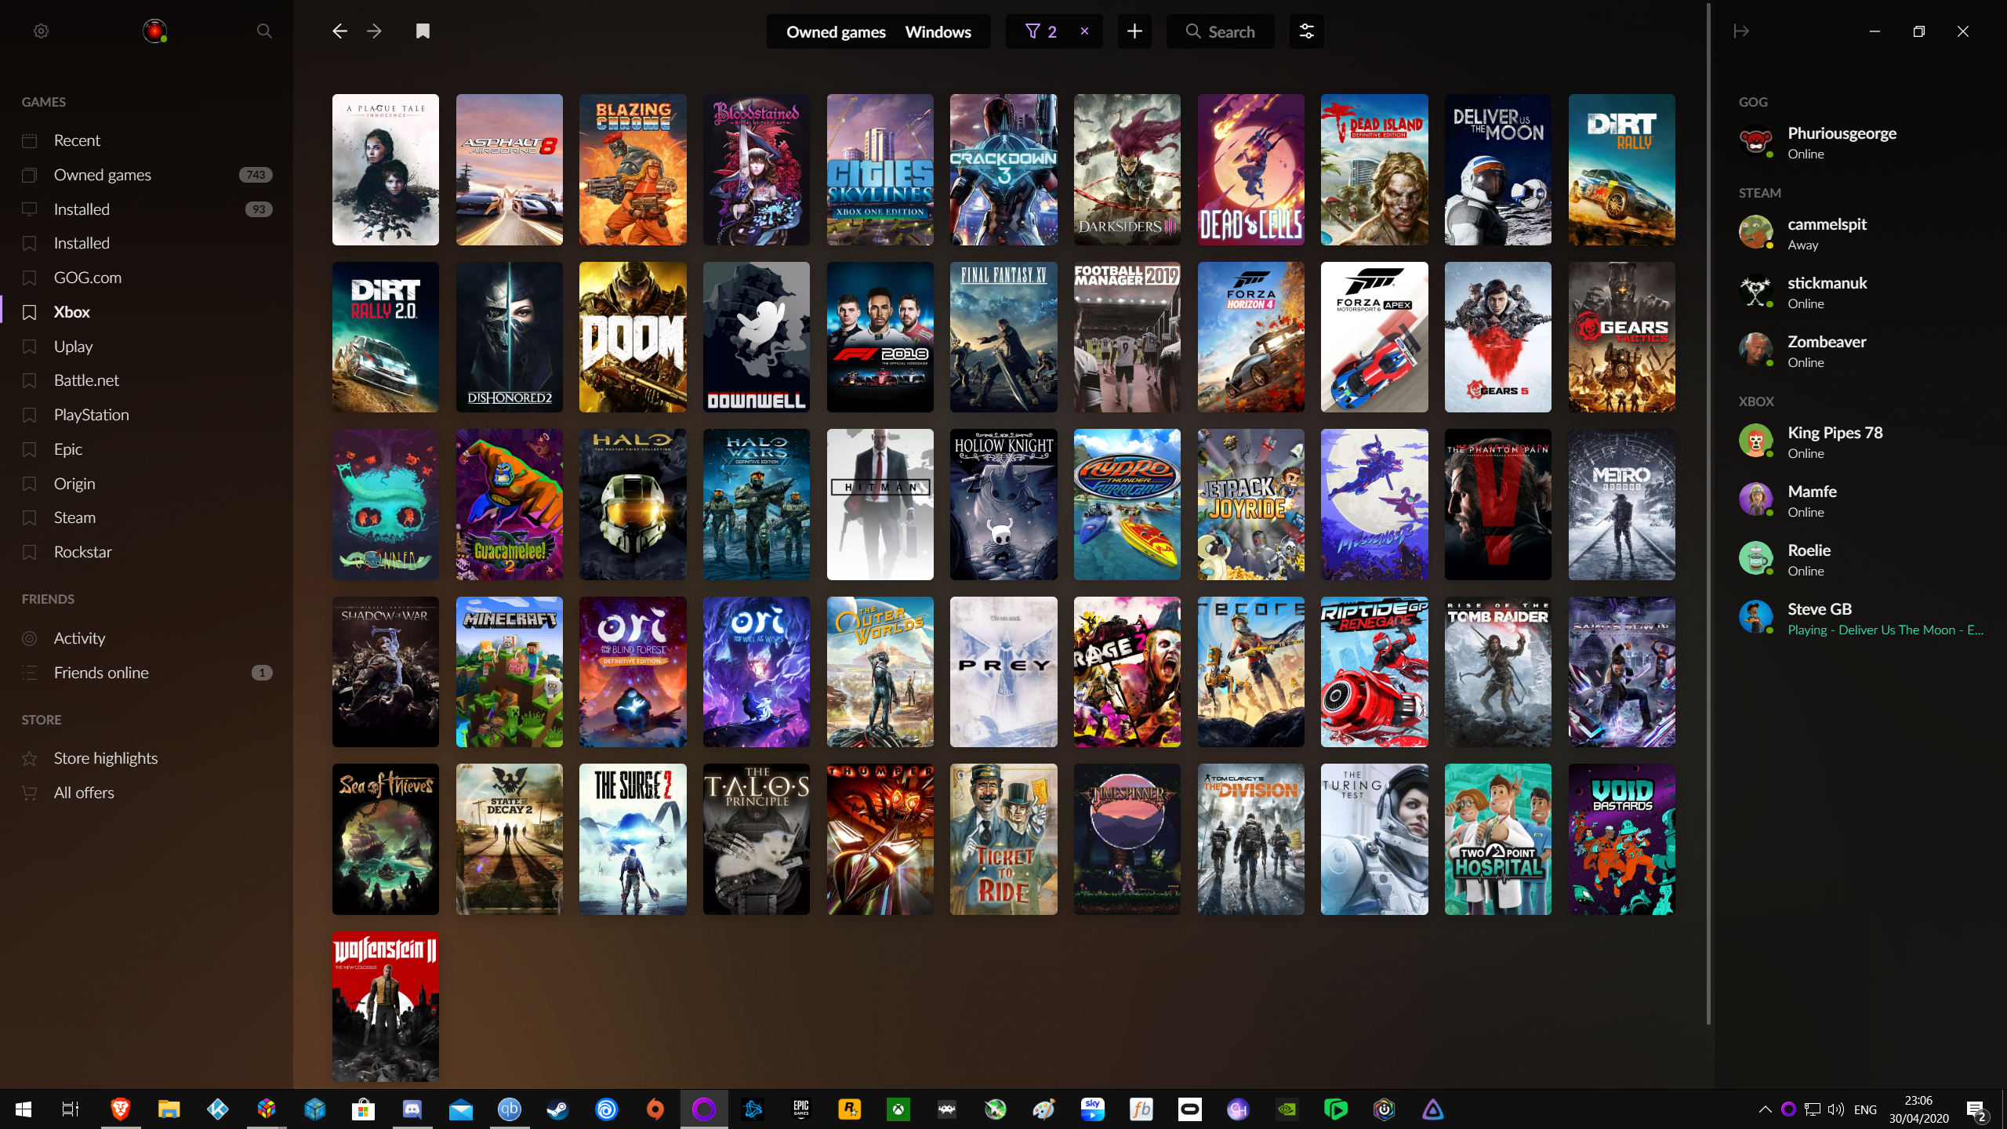
Task: Open Discord from taskbar
Action: (412, 1109)
